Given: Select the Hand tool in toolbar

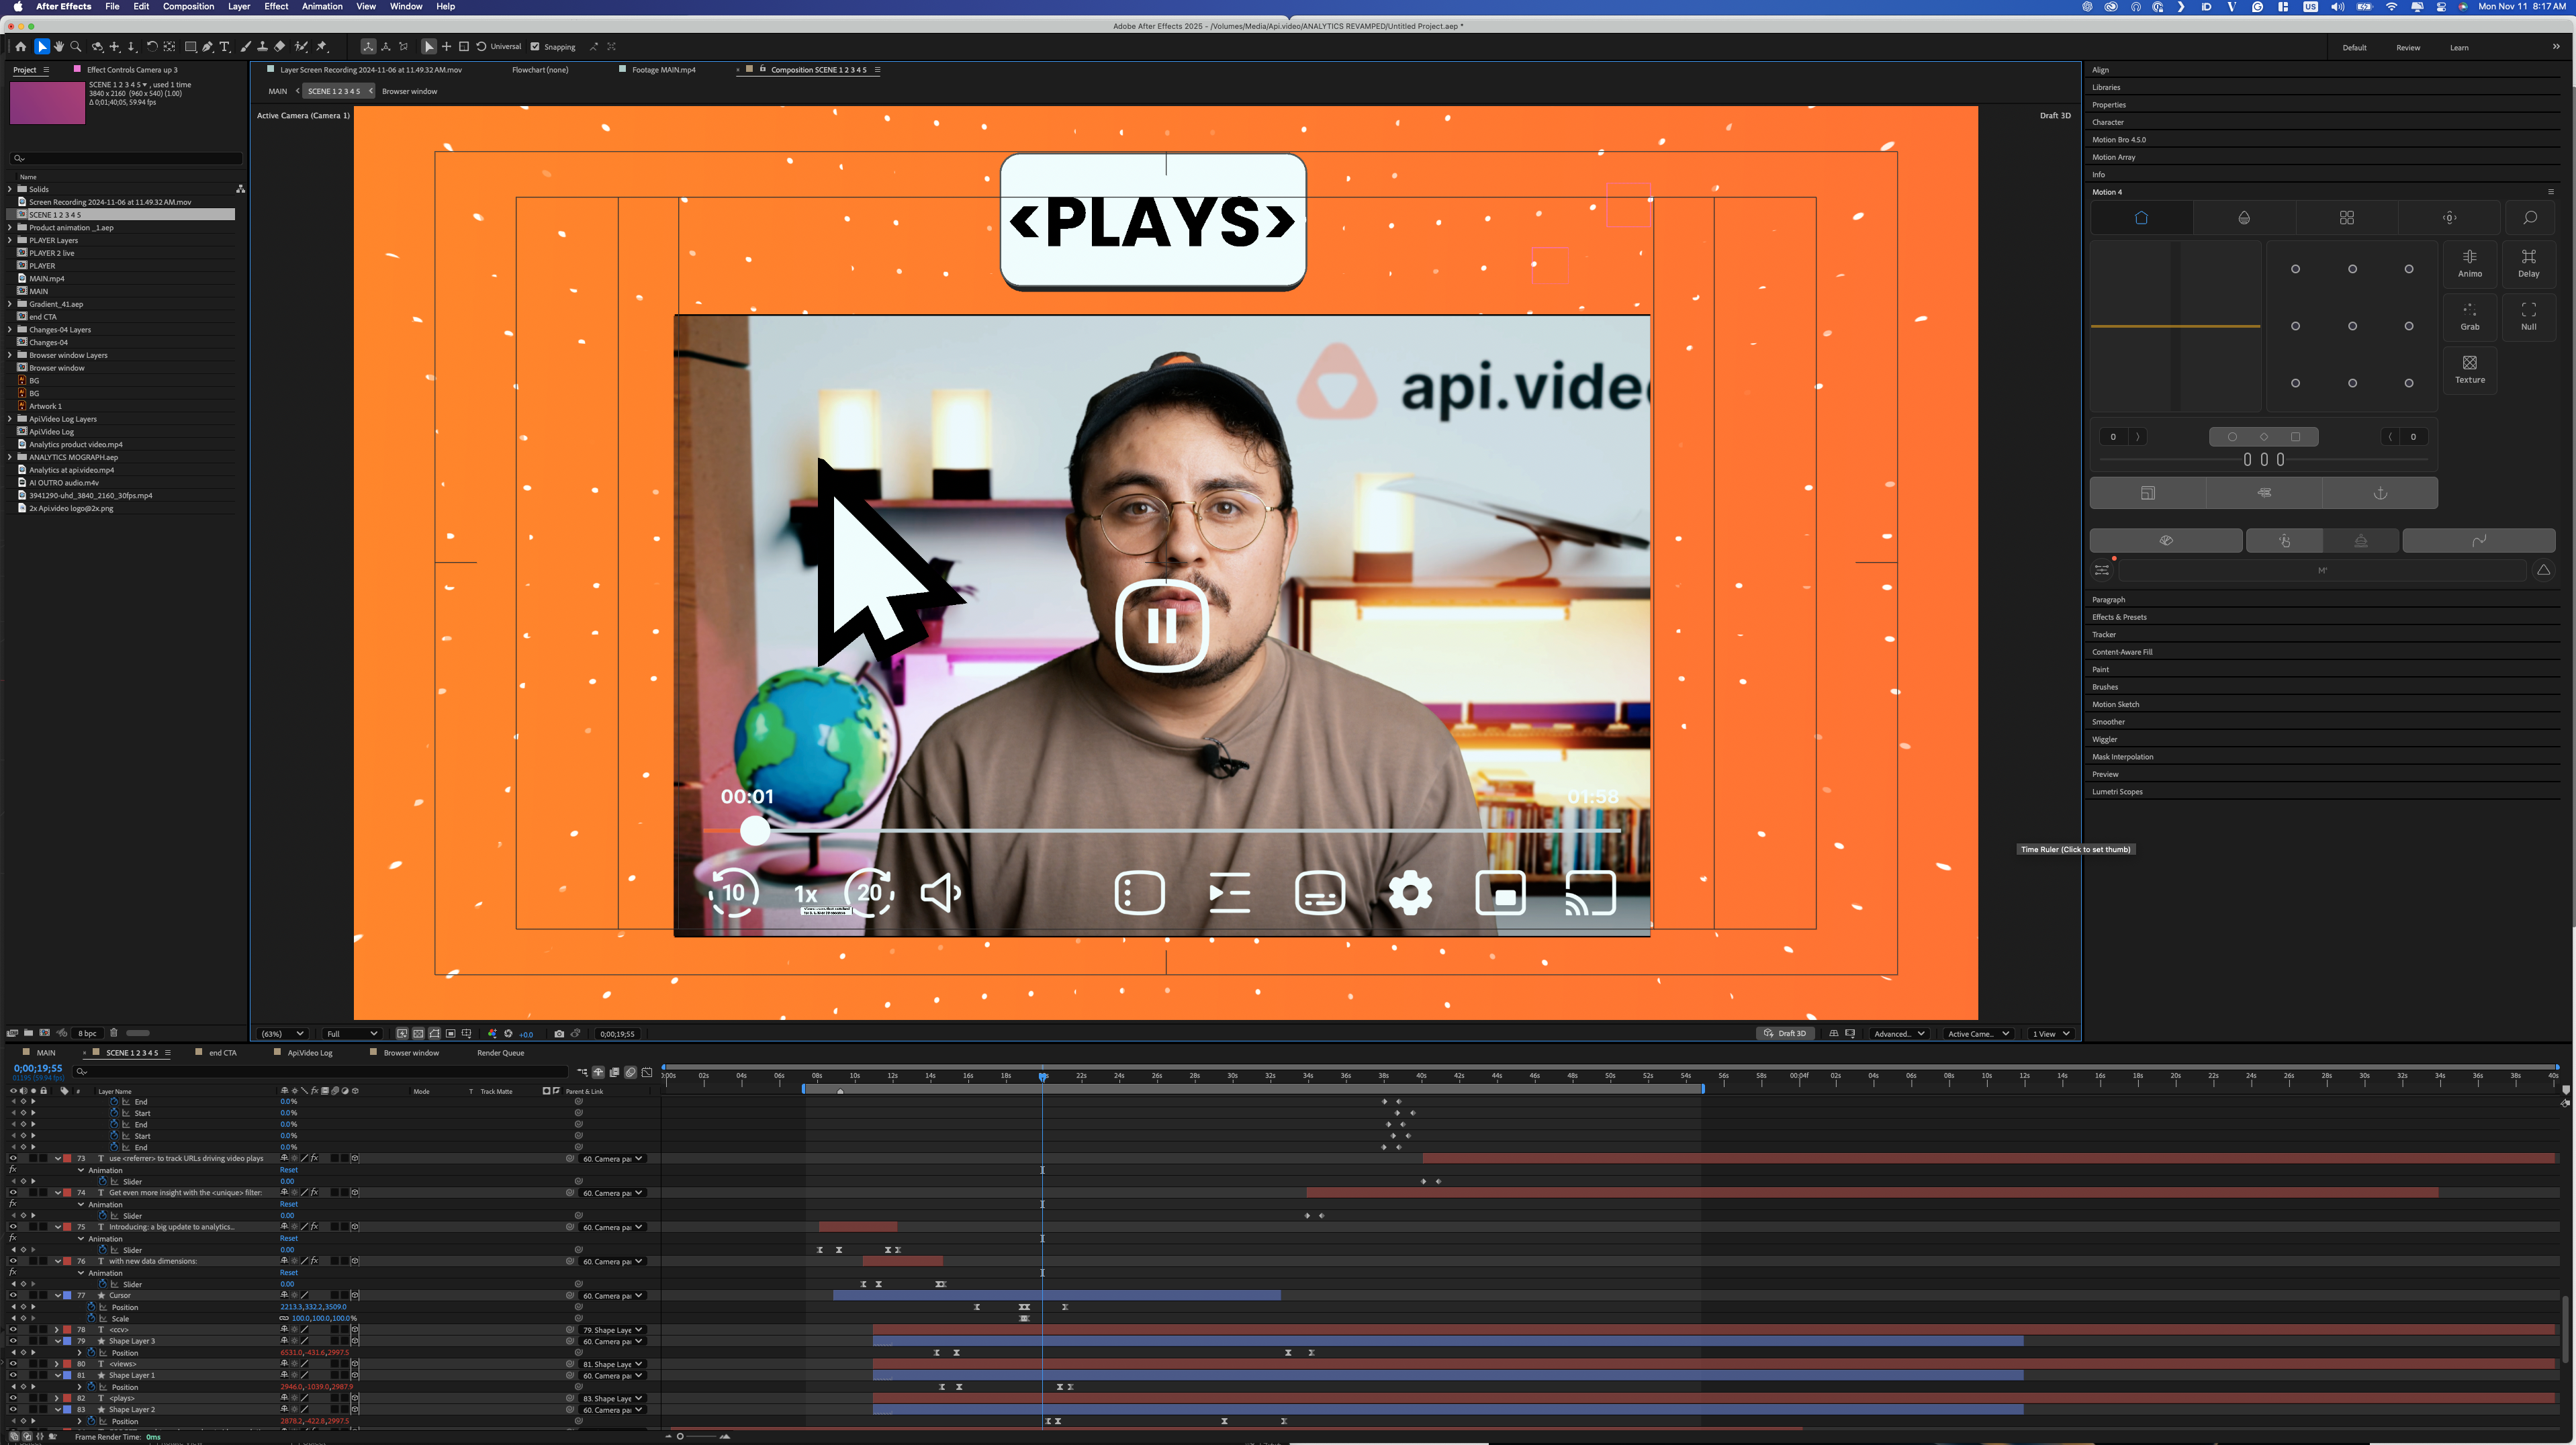Looking at the screenshot, I should pyautogui.click(x=59, y=46).
